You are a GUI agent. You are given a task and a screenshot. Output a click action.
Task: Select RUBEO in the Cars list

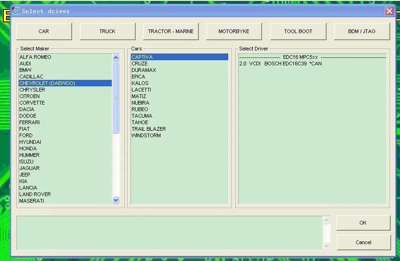tap(180, 110)
